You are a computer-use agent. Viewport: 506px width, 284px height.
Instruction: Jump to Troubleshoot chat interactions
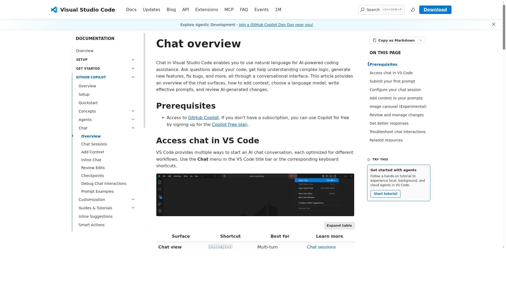397,132
